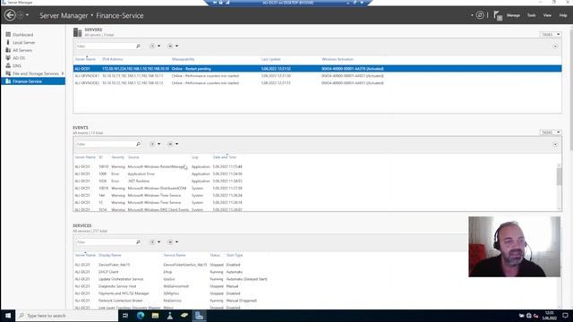This screenshot has height=322, width=573.
Task: Open the Help menu
Action: 563,15
